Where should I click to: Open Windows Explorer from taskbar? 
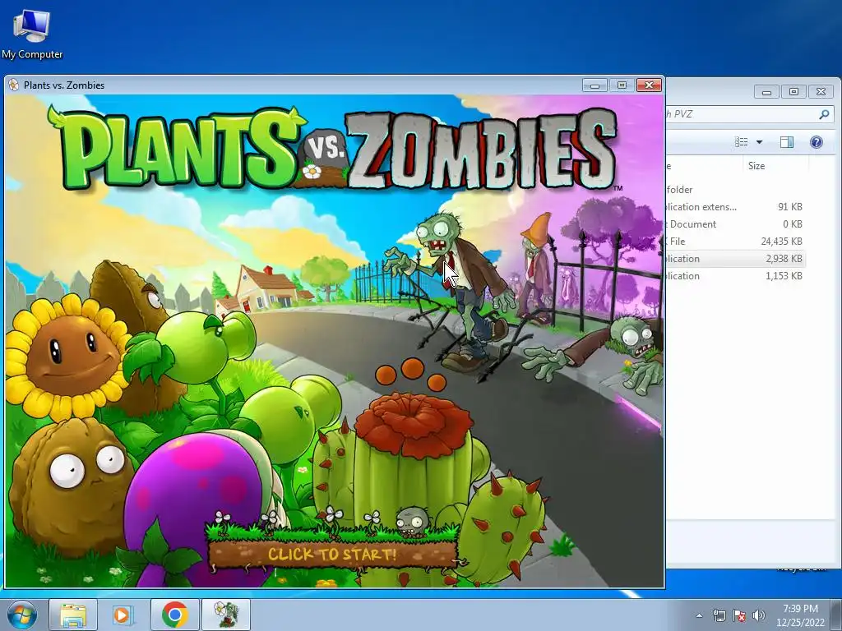coord(73,615)
